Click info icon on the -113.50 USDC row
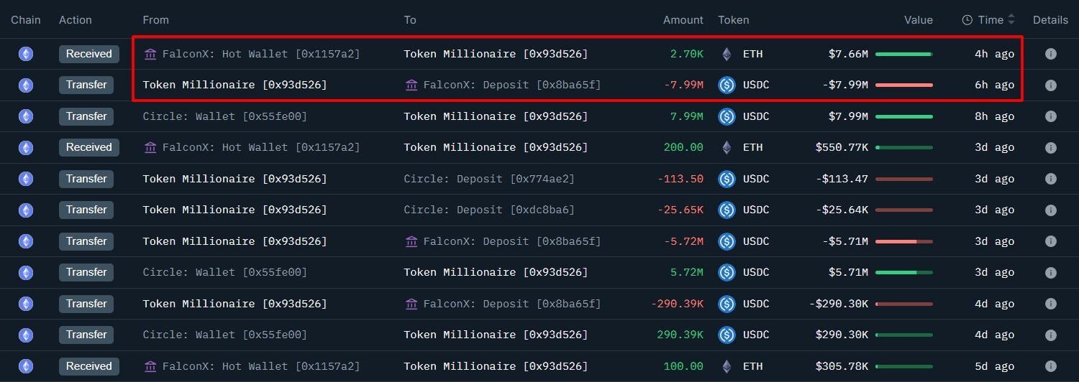Screen dimensions: 1079x382 click(1050, 179)
